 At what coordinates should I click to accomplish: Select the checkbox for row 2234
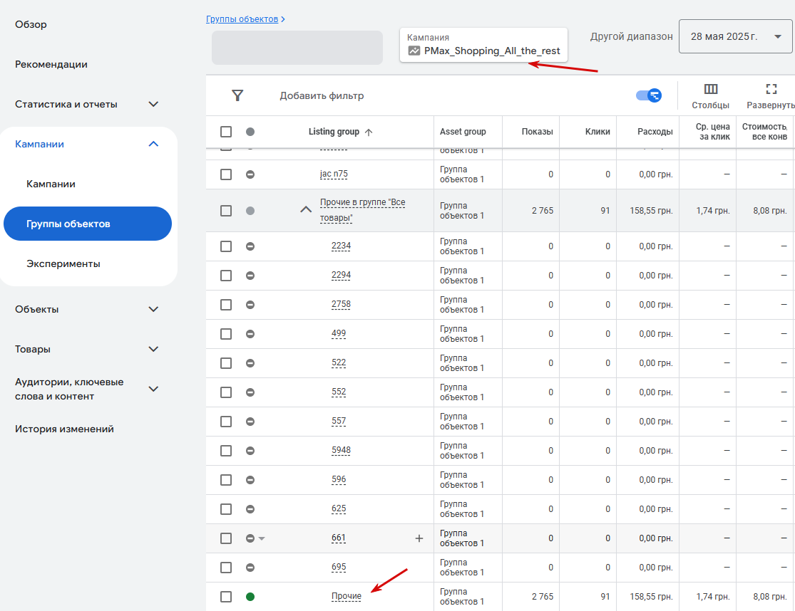(x=226, y=246)
